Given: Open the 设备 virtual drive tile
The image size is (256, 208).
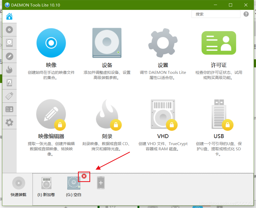Looking at the screenshot, I should click(107, 43).
